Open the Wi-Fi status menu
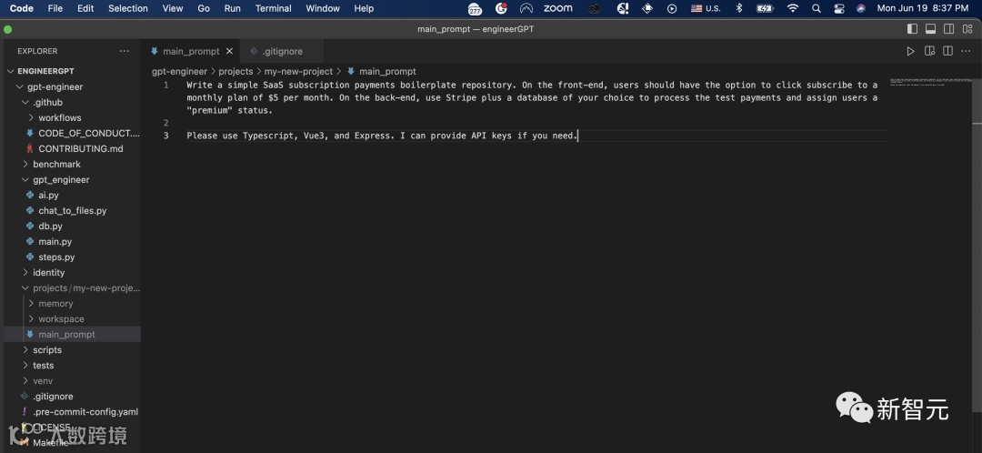This screenshot has height=453, width=982. pyautogui.click(x=793, y=8)
